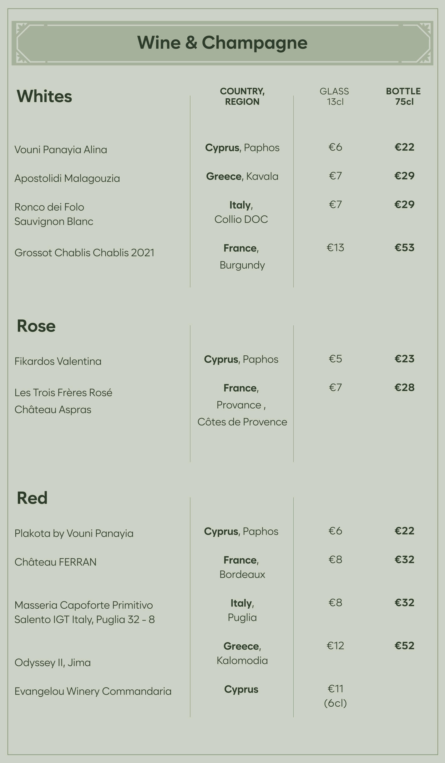Click the Country, Region column header
The height and width of the screenshot is (763, 445).
[242, 96]
